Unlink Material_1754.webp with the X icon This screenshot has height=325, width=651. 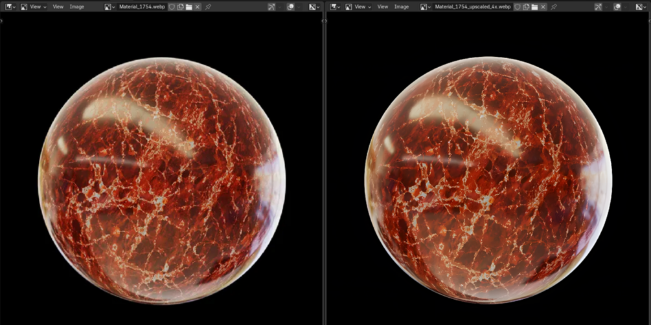[x=198, y=6]
